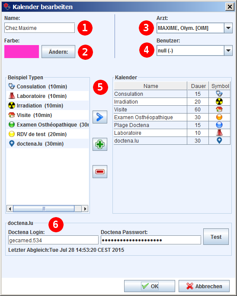Click the green plus add button
The image size is (237, 296).
pyautogui.click(x=100, y=144)
